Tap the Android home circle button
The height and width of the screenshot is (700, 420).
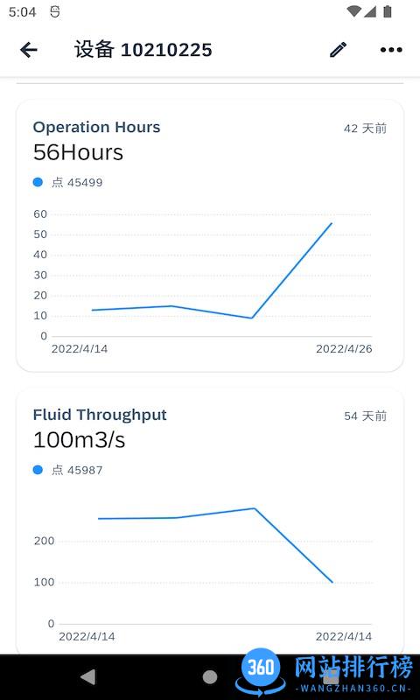coord(210,676)
